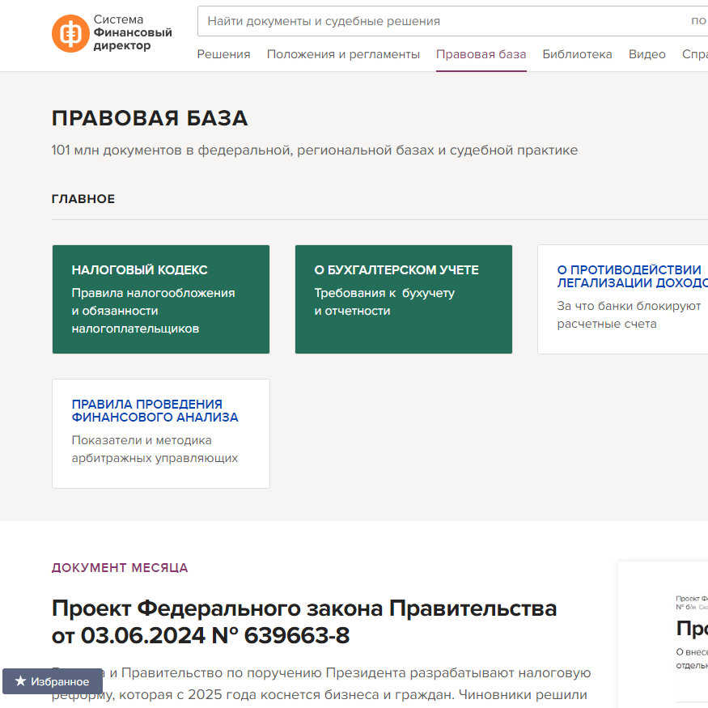The height and width of the screenshot is (708, 708).
Task: Go to the Видео tab
Action: 647,54
